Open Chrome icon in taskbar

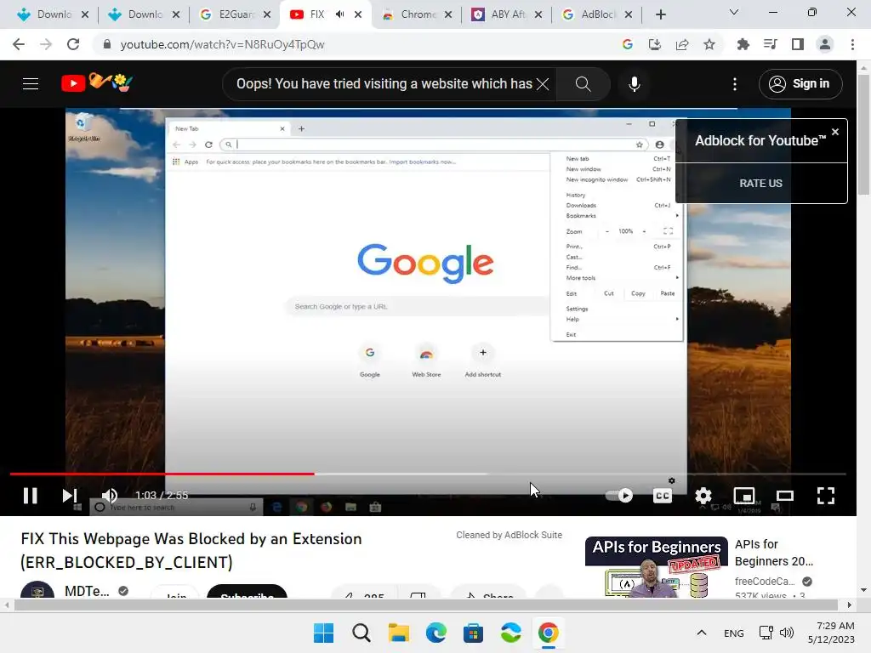pos(549,633)
